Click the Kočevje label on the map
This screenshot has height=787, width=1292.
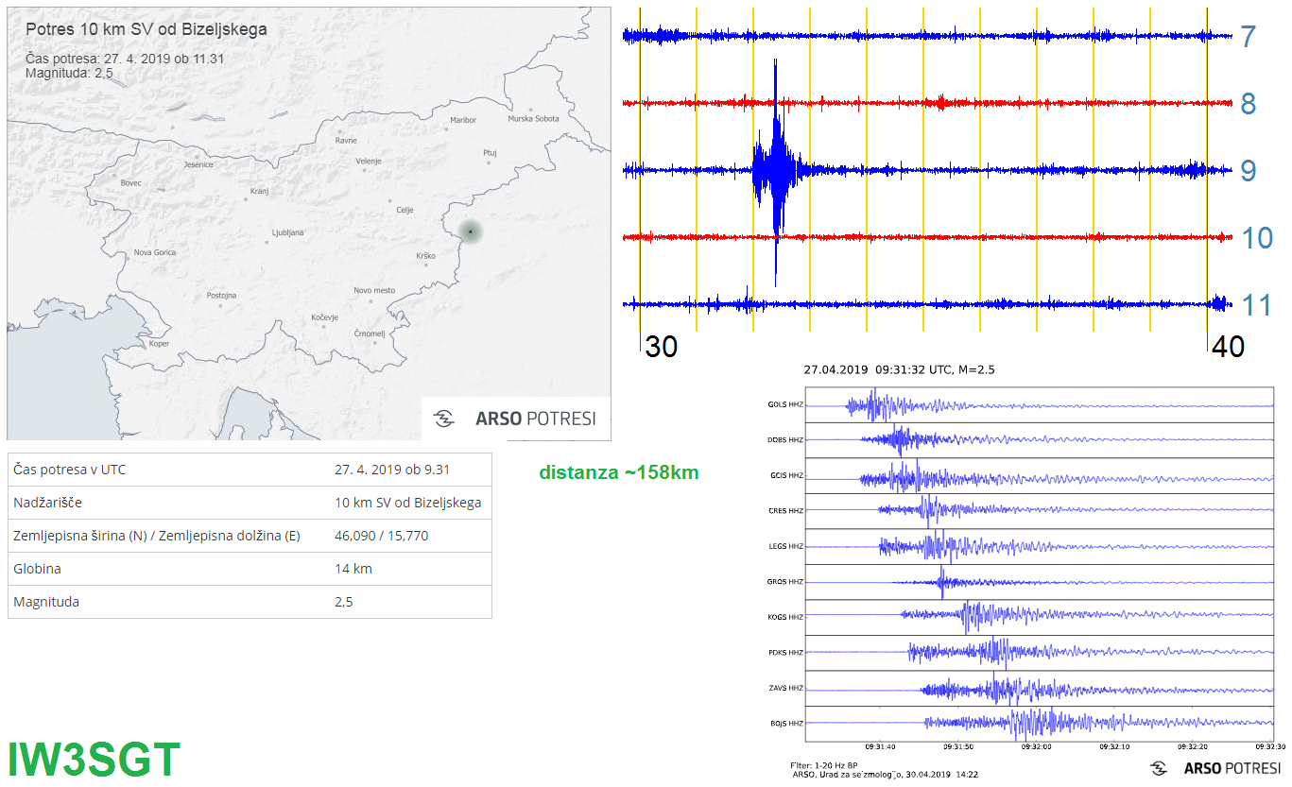coord(324,317)
